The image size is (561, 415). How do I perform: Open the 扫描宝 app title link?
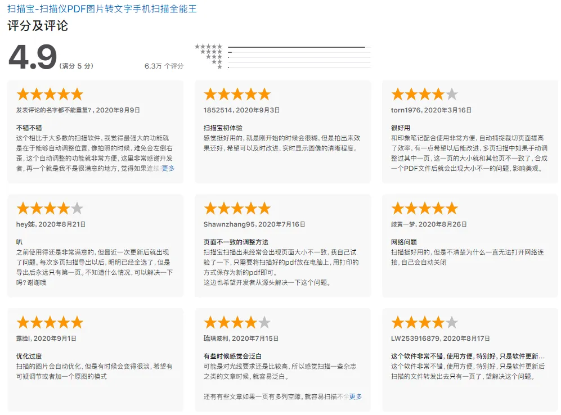pyautogui.click(x=102, y=9)
